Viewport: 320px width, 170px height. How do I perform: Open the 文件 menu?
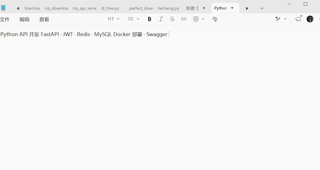(x=5, y=20)
